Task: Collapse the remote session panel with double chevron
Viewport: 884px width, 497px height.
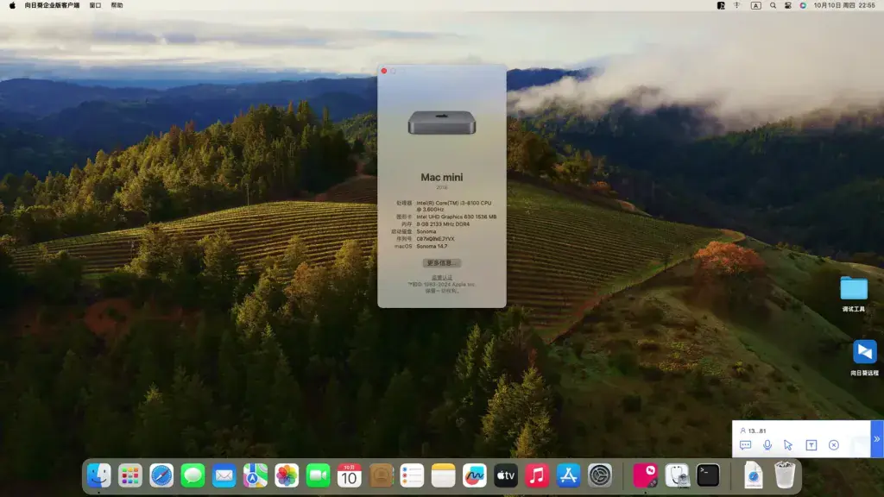Action: (877, 439)
